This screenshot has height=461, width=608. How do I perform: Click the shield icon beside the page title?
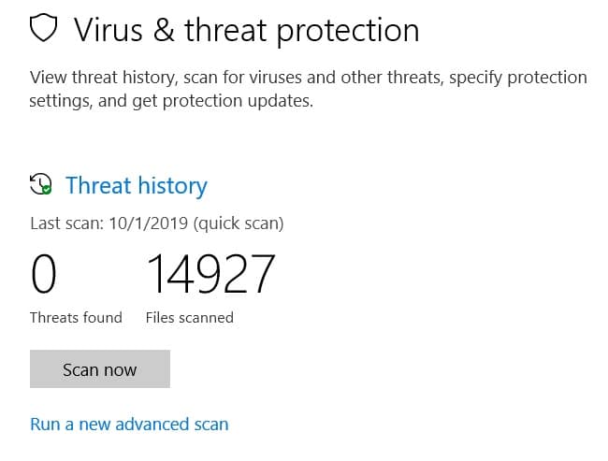(x=44, y=31)
